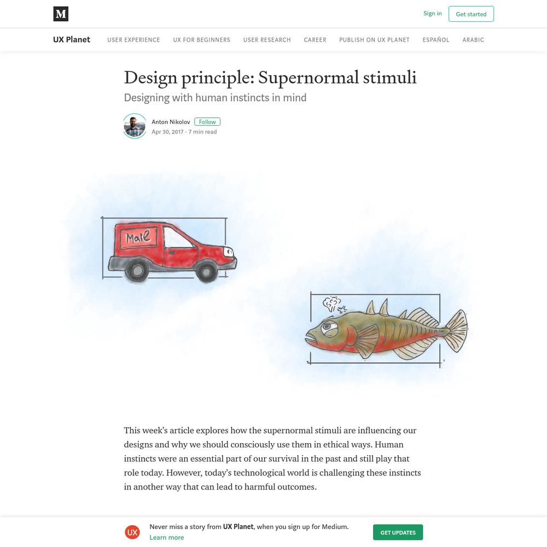547x547 pixels.
Task: Open the Anton Nikolov author name link
Action: [x=171, y=122]
